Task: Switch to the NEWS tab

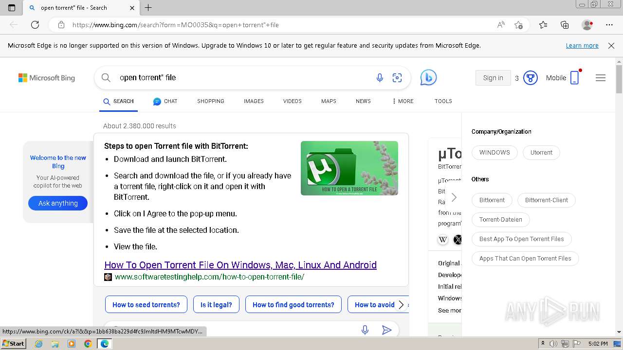Action: (363, 101)
